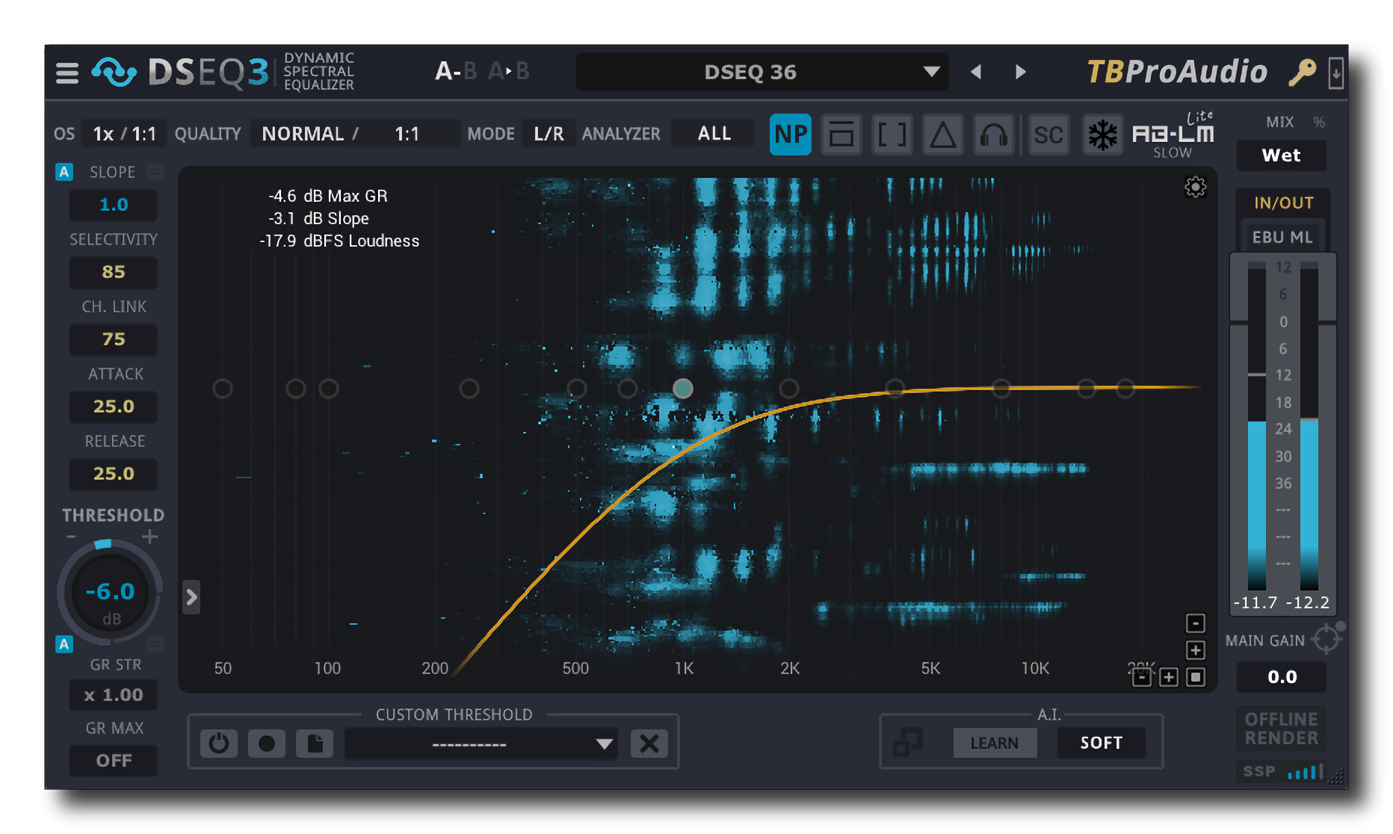Click the snowflake freeze analyzer icon

(x=1103, y=135)
